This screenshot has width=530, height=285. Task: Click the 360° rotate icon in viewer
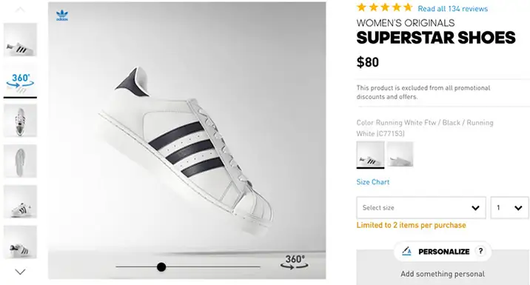[294, 262]
